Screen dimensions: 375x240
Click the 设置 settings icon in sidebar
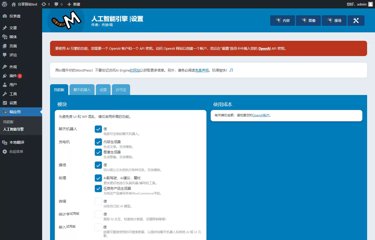coord(5,103)
